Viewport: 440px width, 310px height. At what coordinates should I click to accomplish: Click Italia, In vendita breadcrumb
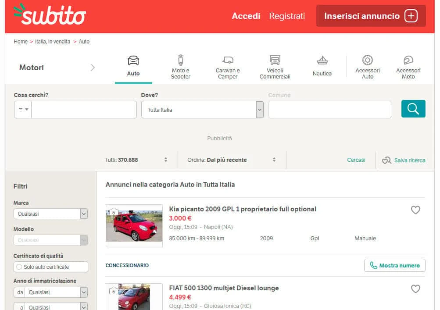tap(53, 42)
